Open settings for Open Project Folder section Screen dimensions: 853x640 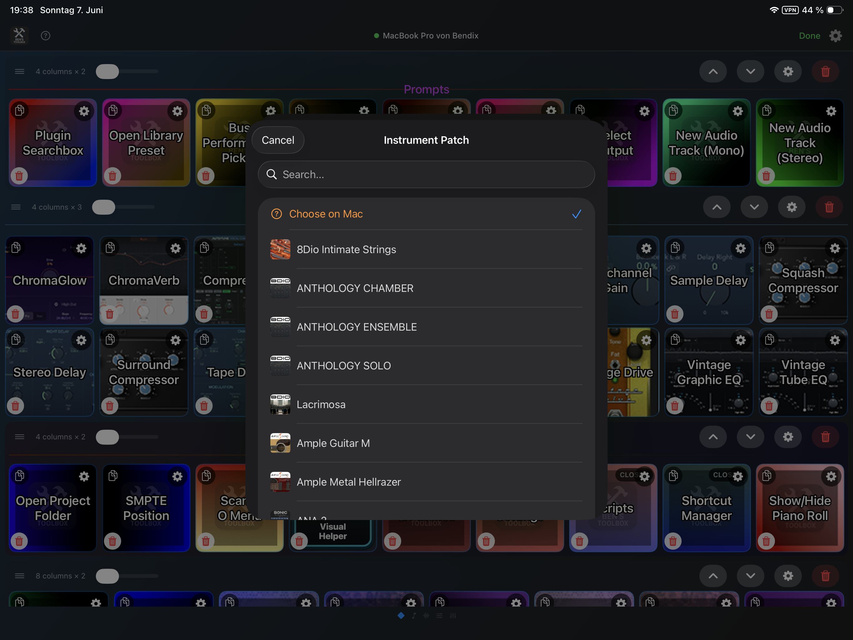point(788,437)
